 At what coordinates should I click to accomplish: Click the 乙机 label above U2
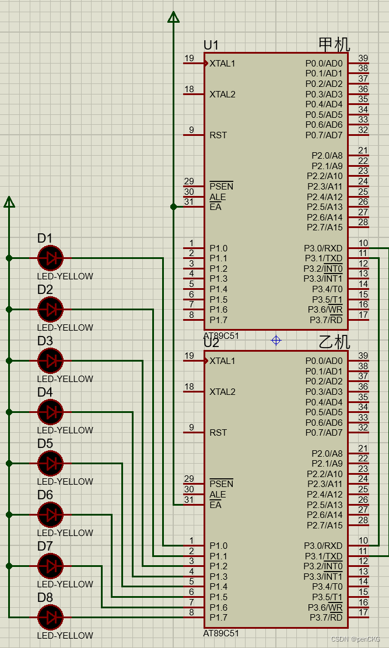(x=334, y=342)
